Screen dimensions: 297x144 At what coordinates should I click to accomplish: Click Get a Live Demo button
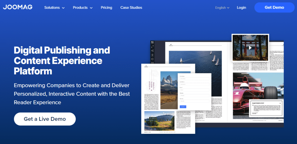coord(45,119)
